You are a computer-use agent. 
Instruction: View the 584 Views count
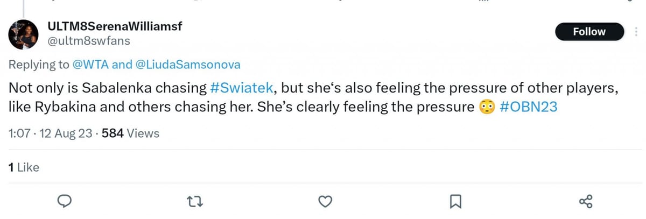point(130,133)
